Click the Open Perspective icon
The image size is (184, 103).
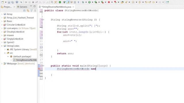(x=167, y=2)
